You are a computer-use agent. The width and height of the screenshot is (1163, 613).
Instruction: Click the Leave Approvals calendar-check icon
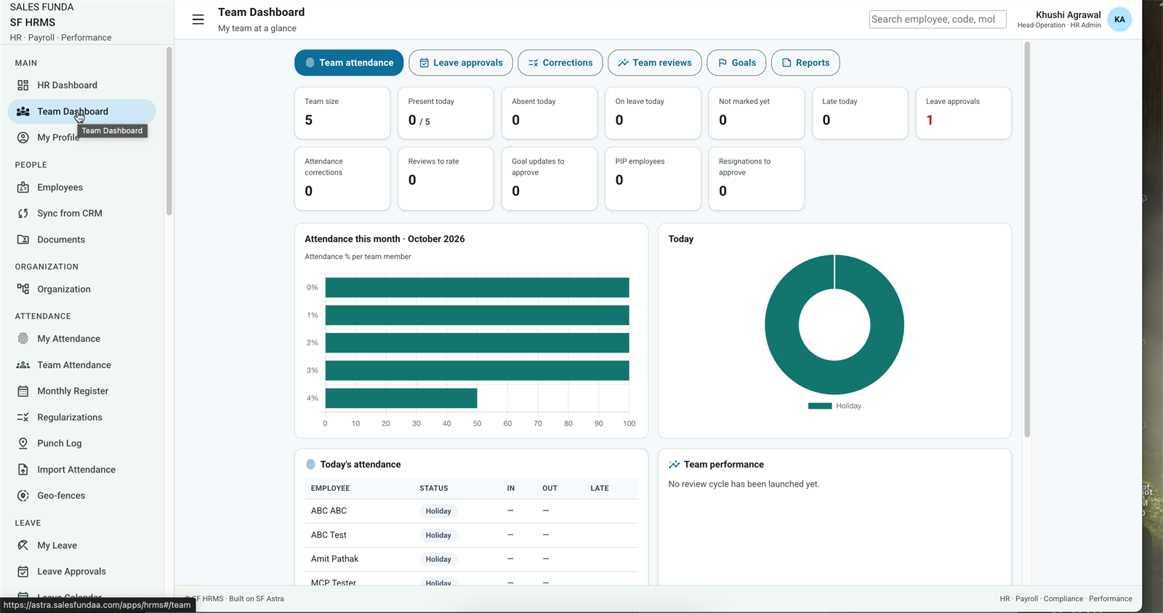coord(23,572)
